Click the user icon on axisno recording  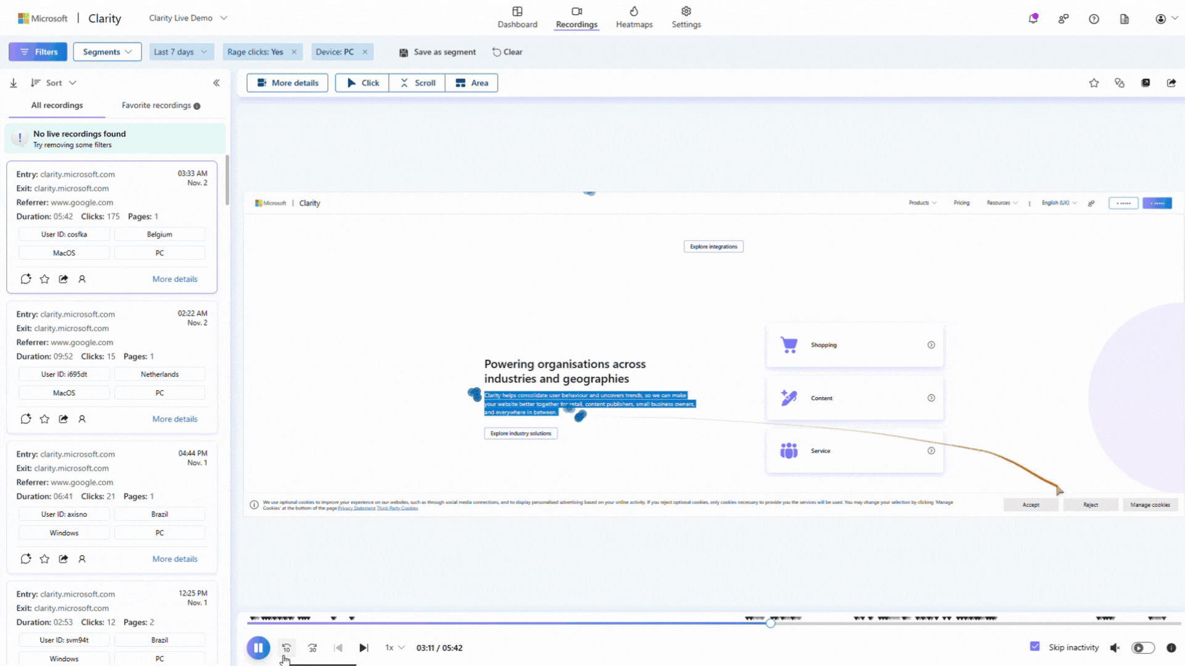coord(82,559)
